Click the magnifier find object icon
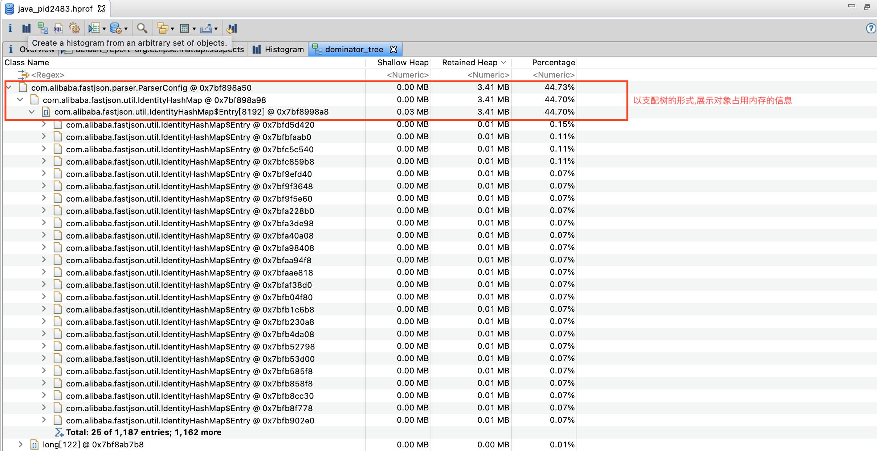Viewport: 877px width, 451px height. [x=142, y=28]
